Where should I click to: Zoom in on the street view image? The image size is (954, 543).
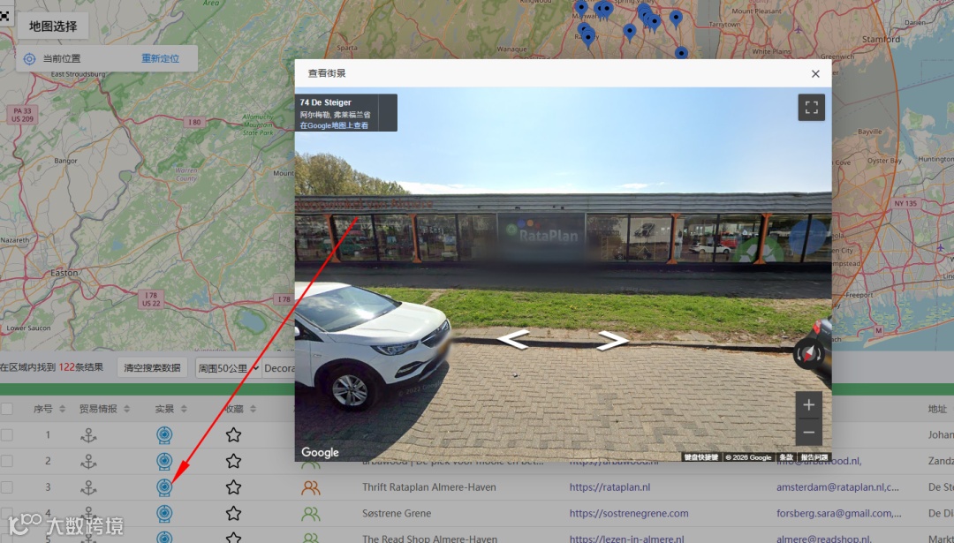[808, 405]
